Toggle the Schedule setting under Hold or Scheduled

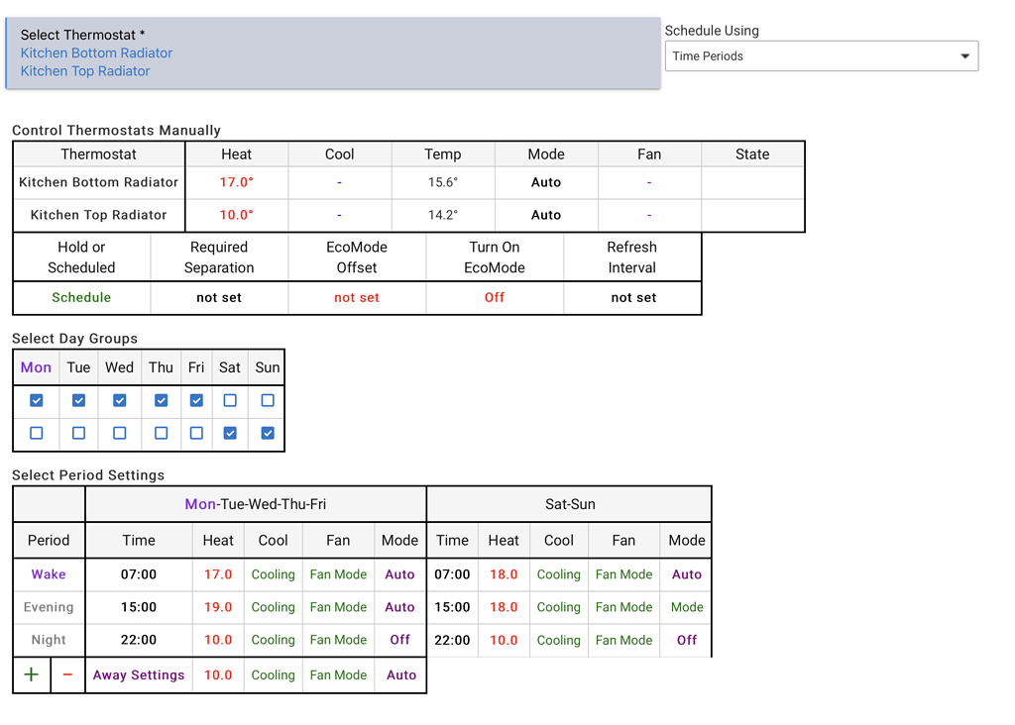[x=81, y=297]
